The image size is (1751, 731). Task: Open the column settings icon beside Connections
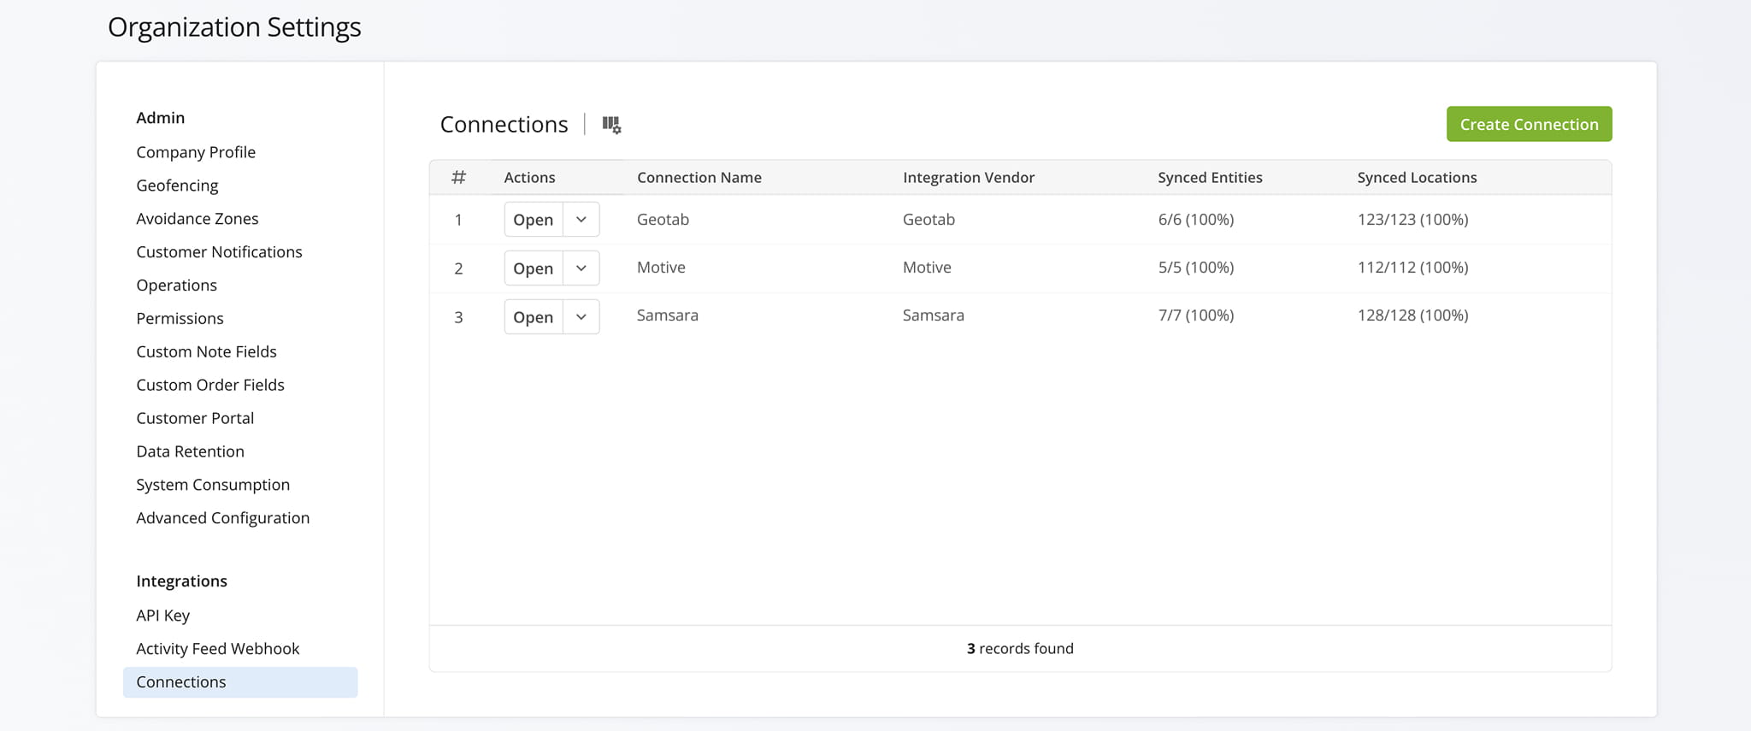point(611,125)
